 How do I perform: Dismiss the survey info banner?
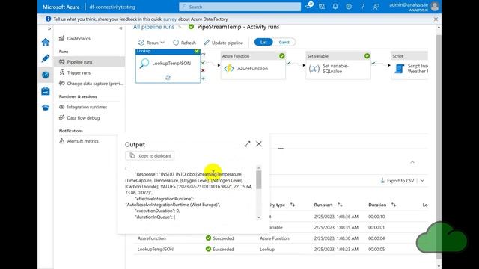436,19
